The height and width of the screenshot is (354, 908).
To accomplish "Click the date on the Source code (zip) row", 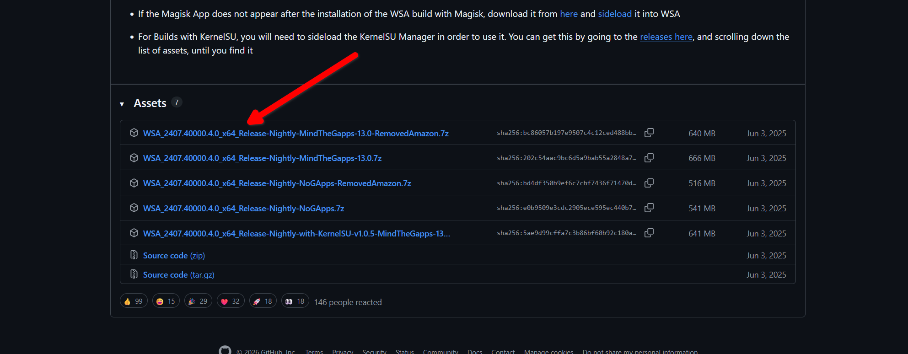I will coord(766,256).
